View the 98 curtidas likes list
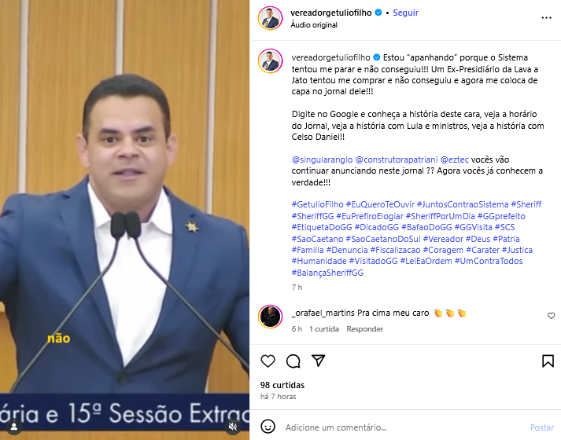This screenshot has height=440, width=561. tap(282, 385)
